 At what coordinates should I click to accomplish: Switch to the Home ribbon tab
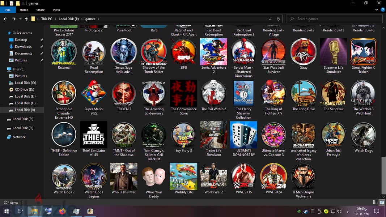pyautogui.click(x=24, y=10)
